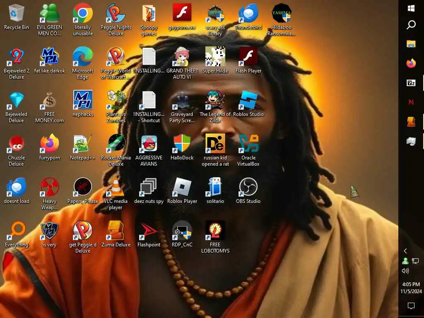Open the Flash Player shortcut
This screenshot has width=424, height=318.
click(x=248, y=57)
